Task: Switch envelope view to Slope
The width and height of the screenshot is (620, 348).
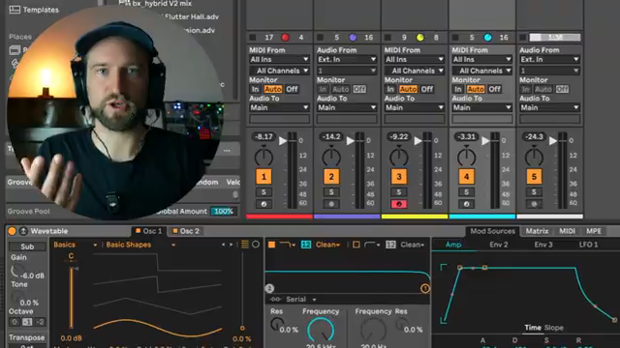Action: coord(553,328)
